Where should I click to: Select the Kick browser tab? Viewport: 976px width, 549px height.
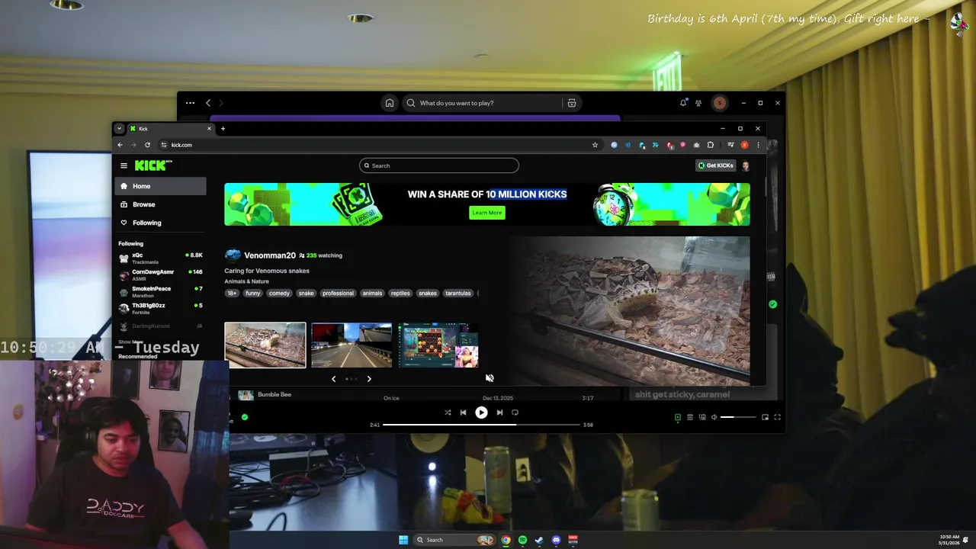170,128
